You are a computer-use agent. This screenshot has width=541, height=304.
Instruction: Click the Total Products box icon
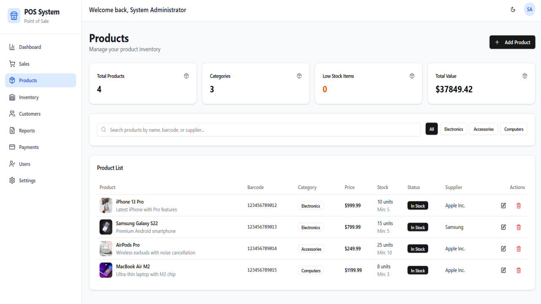(186, 76)
